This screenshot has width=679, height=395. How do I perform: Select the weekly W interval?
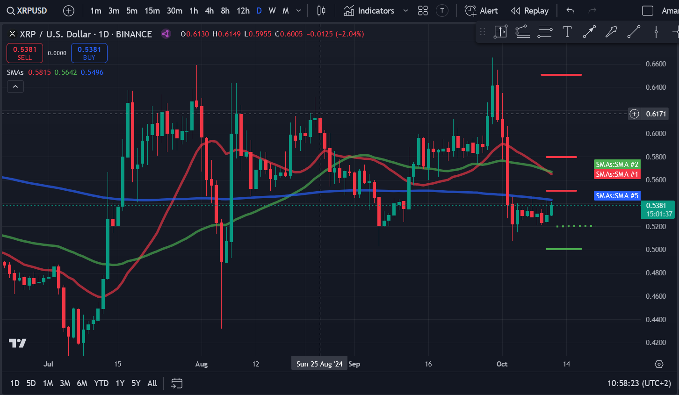point(272,10)
